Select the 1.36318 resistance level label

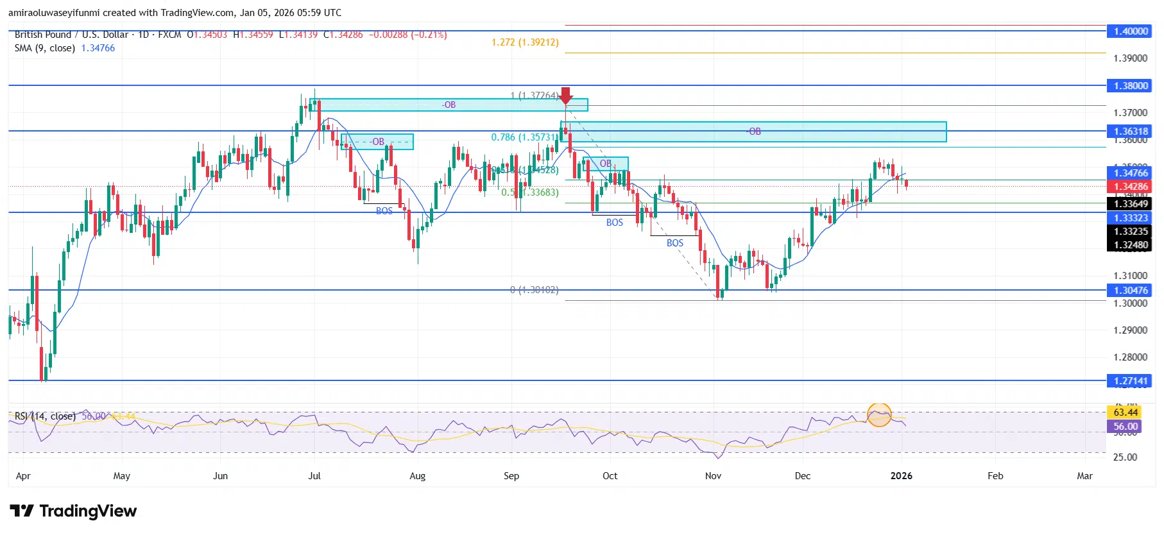[1130, 132]
